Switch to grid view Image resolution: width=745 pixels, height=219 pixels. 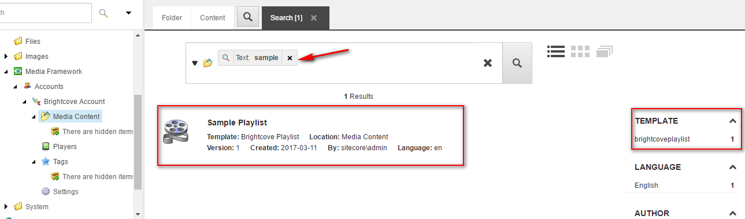point(580,51)
